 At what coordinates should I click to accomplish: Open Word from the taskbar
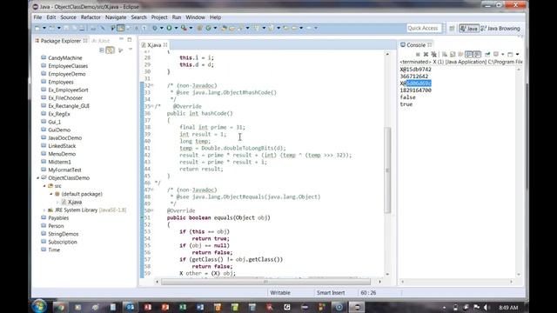pyautogui.click(x=200, y=307)
